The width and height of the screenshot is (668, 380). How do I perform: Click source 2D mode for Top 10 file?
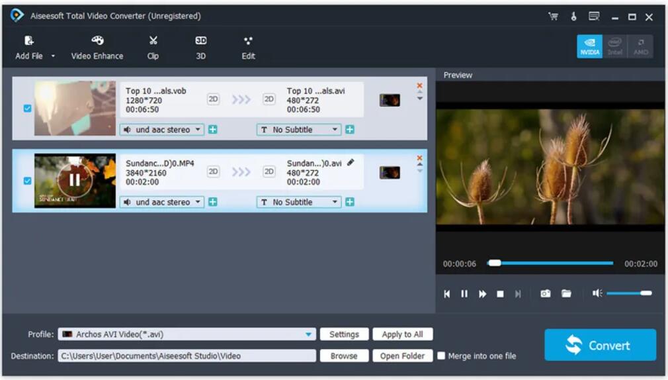pyautogui.click(x=213, y=99)
